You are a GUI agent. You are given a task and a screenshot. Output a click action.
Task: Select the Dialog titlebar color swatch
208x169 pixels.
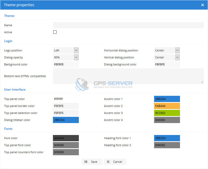66,120
